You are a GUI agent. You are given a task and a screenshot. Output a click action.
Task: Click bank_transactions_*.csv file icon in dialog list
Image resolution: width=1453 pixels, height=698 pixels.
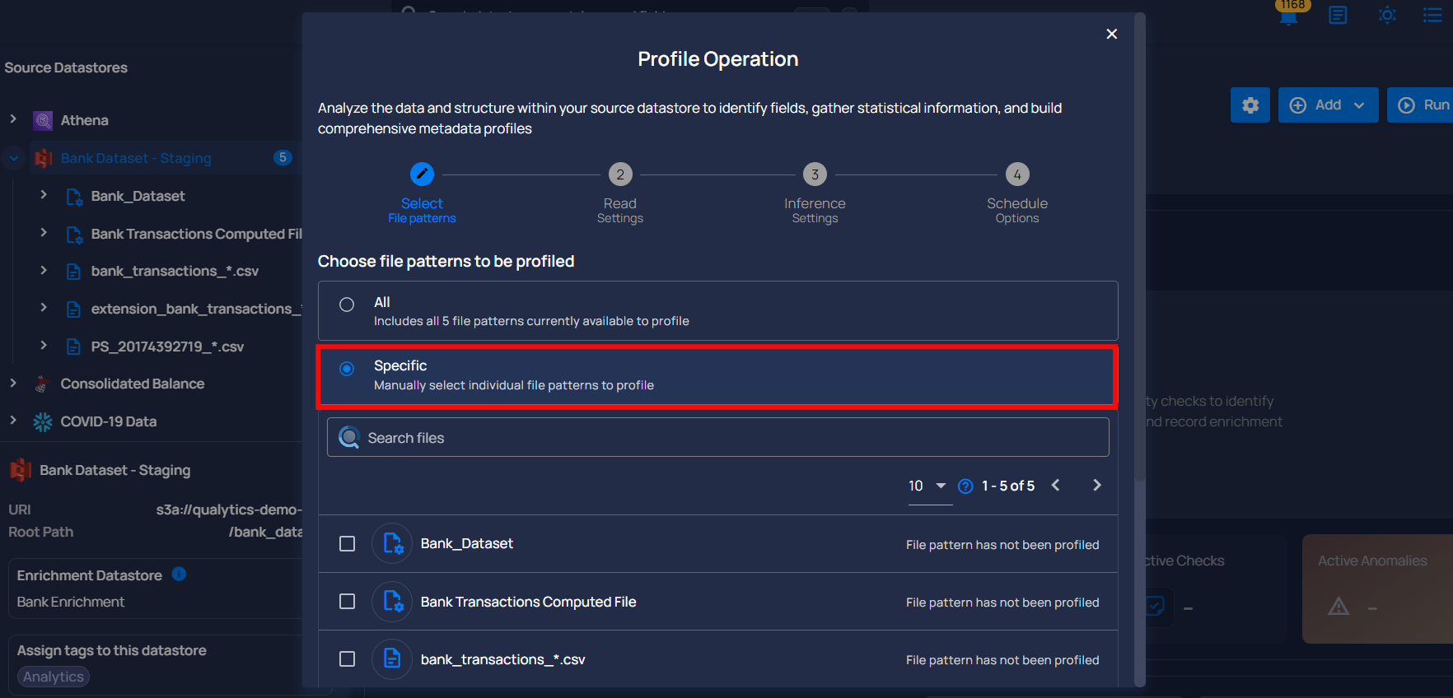point(392,659)
